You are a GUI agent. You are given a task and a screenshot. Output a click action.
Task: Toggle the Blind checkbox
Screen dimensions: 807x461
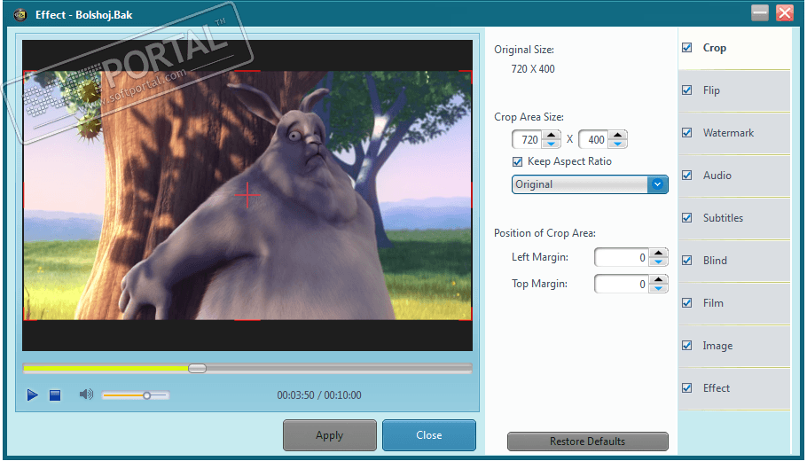(x=687, y=261)
